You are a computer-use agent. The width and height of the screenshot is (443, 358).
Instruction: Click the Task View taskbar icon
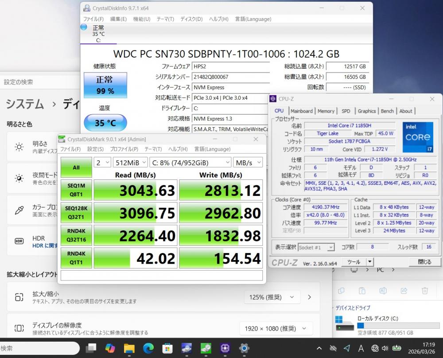tap(91, 348)
